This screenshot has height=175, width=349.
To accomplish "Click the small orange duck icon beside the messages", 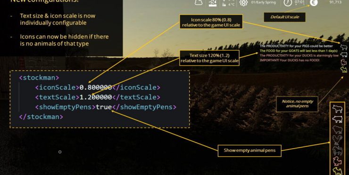I will 344,62.
